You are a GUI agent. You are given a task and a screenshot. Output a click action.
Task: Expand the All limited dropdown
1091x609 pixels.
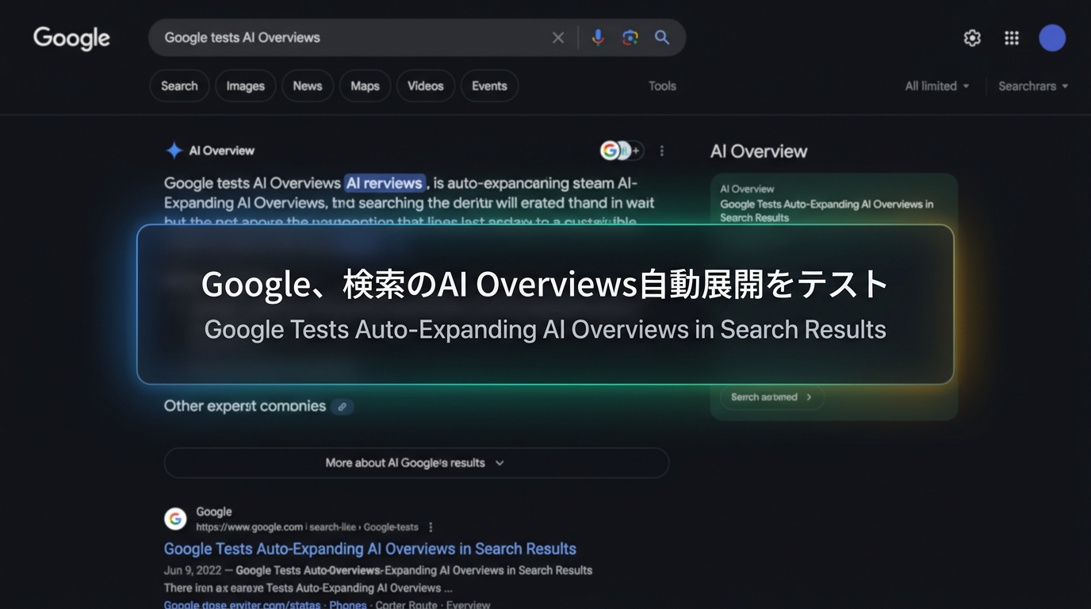point(937,86)
